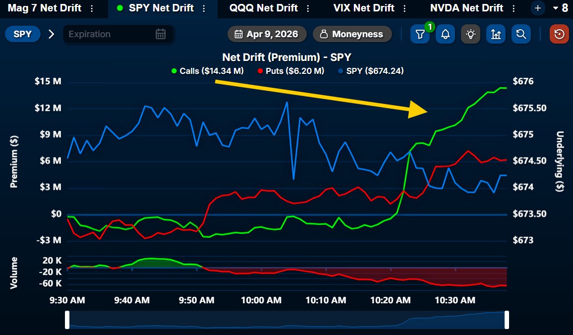Click the right range slider handle
573x335 pixels.
point(507,320)
